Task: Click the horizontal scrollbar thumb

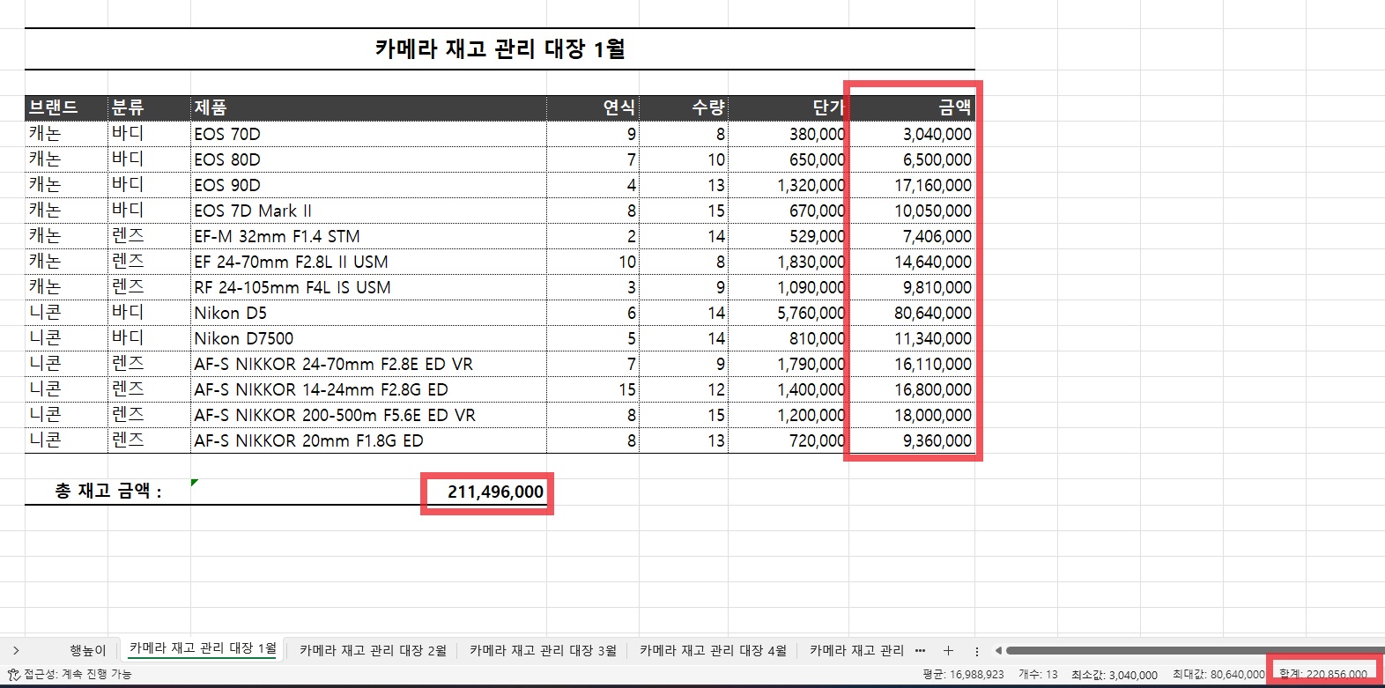Action: point(1194,651)
